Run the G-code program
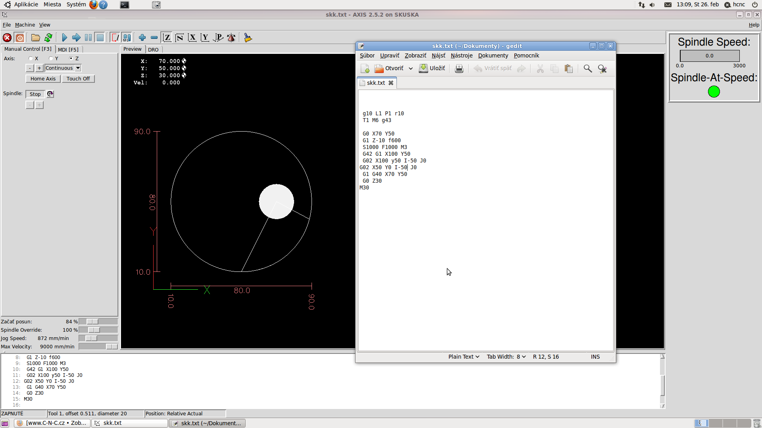Screen dimensions: 762x428 64,38
